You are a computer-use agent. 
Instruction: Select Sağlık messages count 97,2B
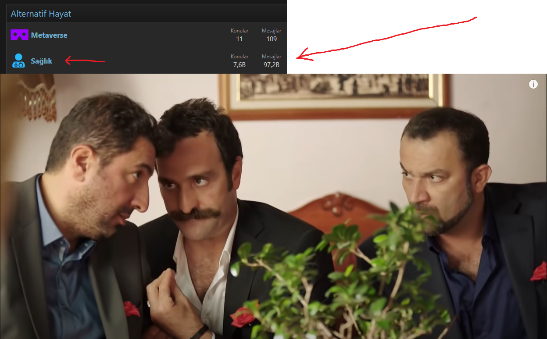tap(272, 64)
